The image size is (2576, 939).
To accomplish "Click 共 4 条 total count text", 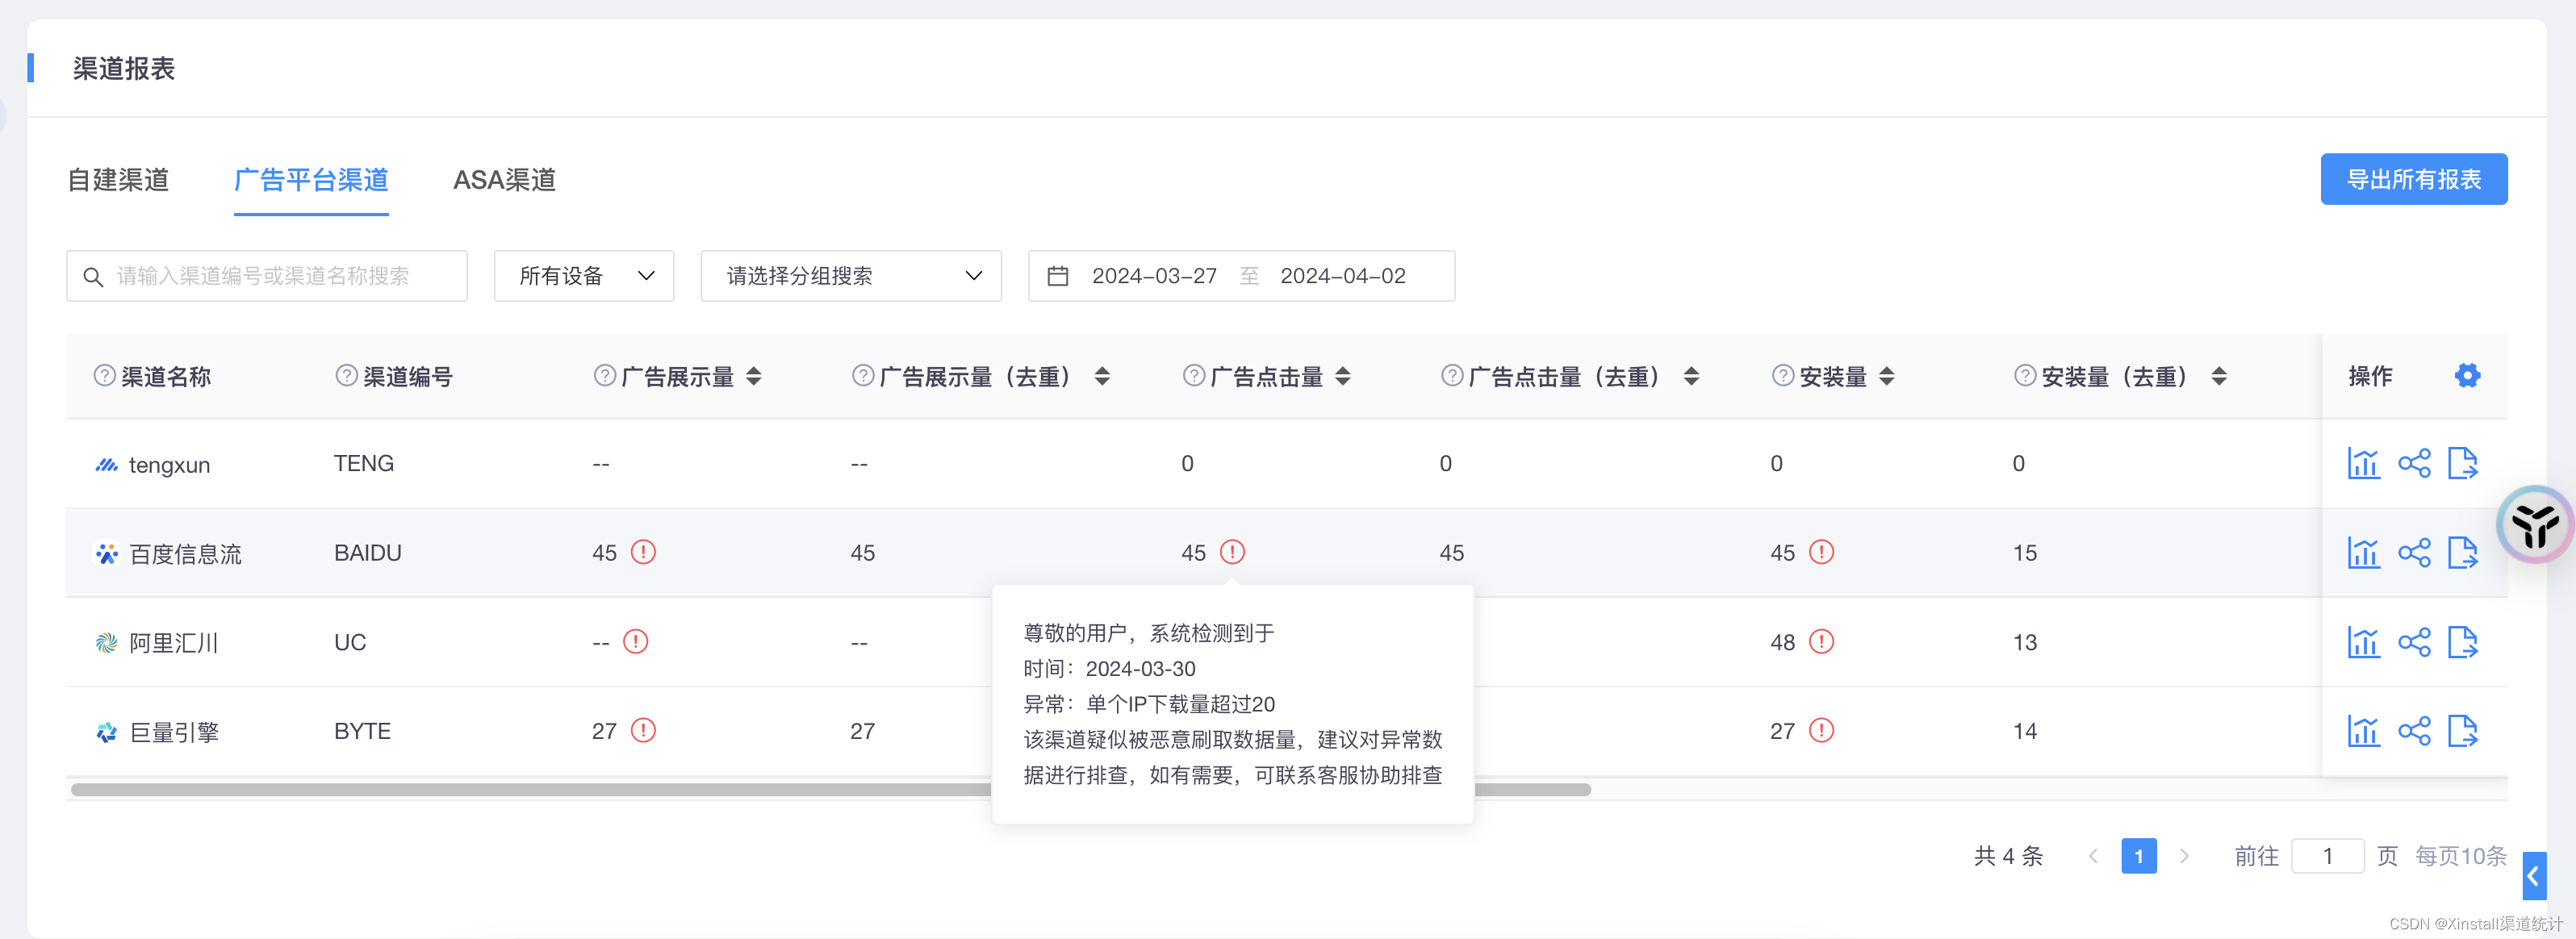I will (x=2007, y=856).
